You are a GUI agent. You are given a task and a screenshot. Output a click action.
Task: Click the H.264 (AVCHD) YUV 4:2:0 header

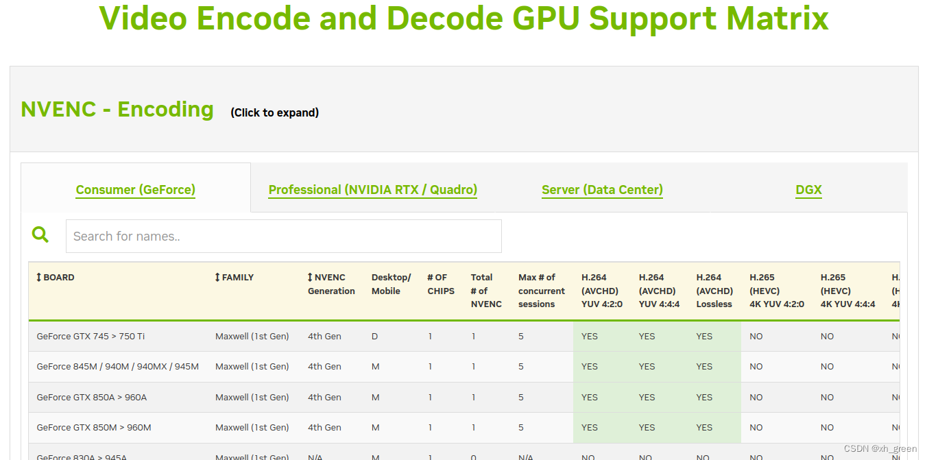tap(602, 291)
